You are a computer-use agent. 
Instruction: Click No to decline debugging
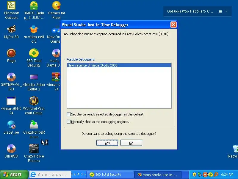(x=131, y=143)
